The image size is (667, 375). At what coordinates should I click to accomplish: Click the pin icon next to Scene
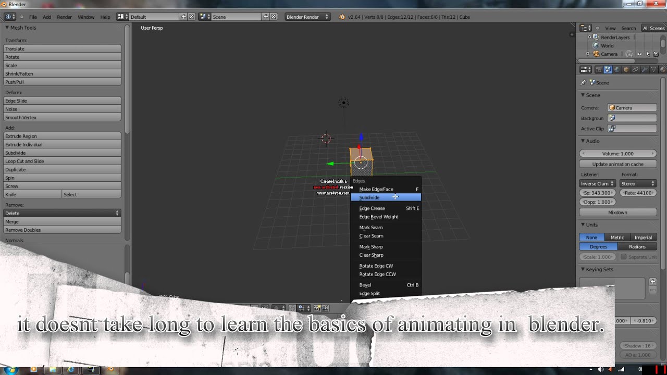[583, 83]
